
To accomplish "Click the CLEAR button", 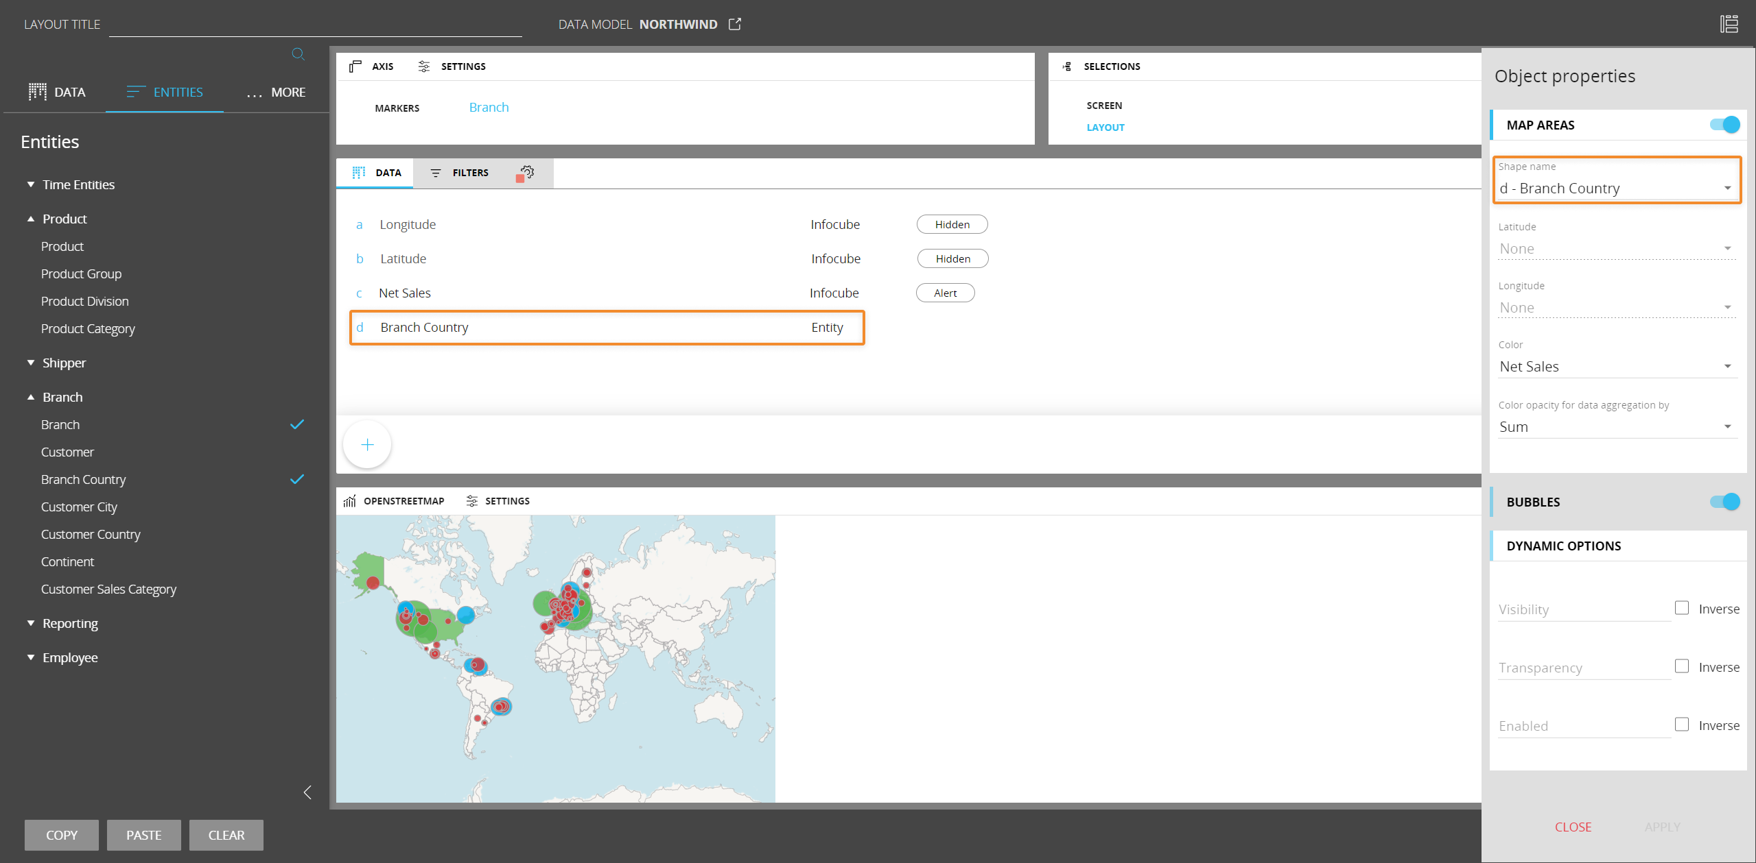I will pos(226,835).
